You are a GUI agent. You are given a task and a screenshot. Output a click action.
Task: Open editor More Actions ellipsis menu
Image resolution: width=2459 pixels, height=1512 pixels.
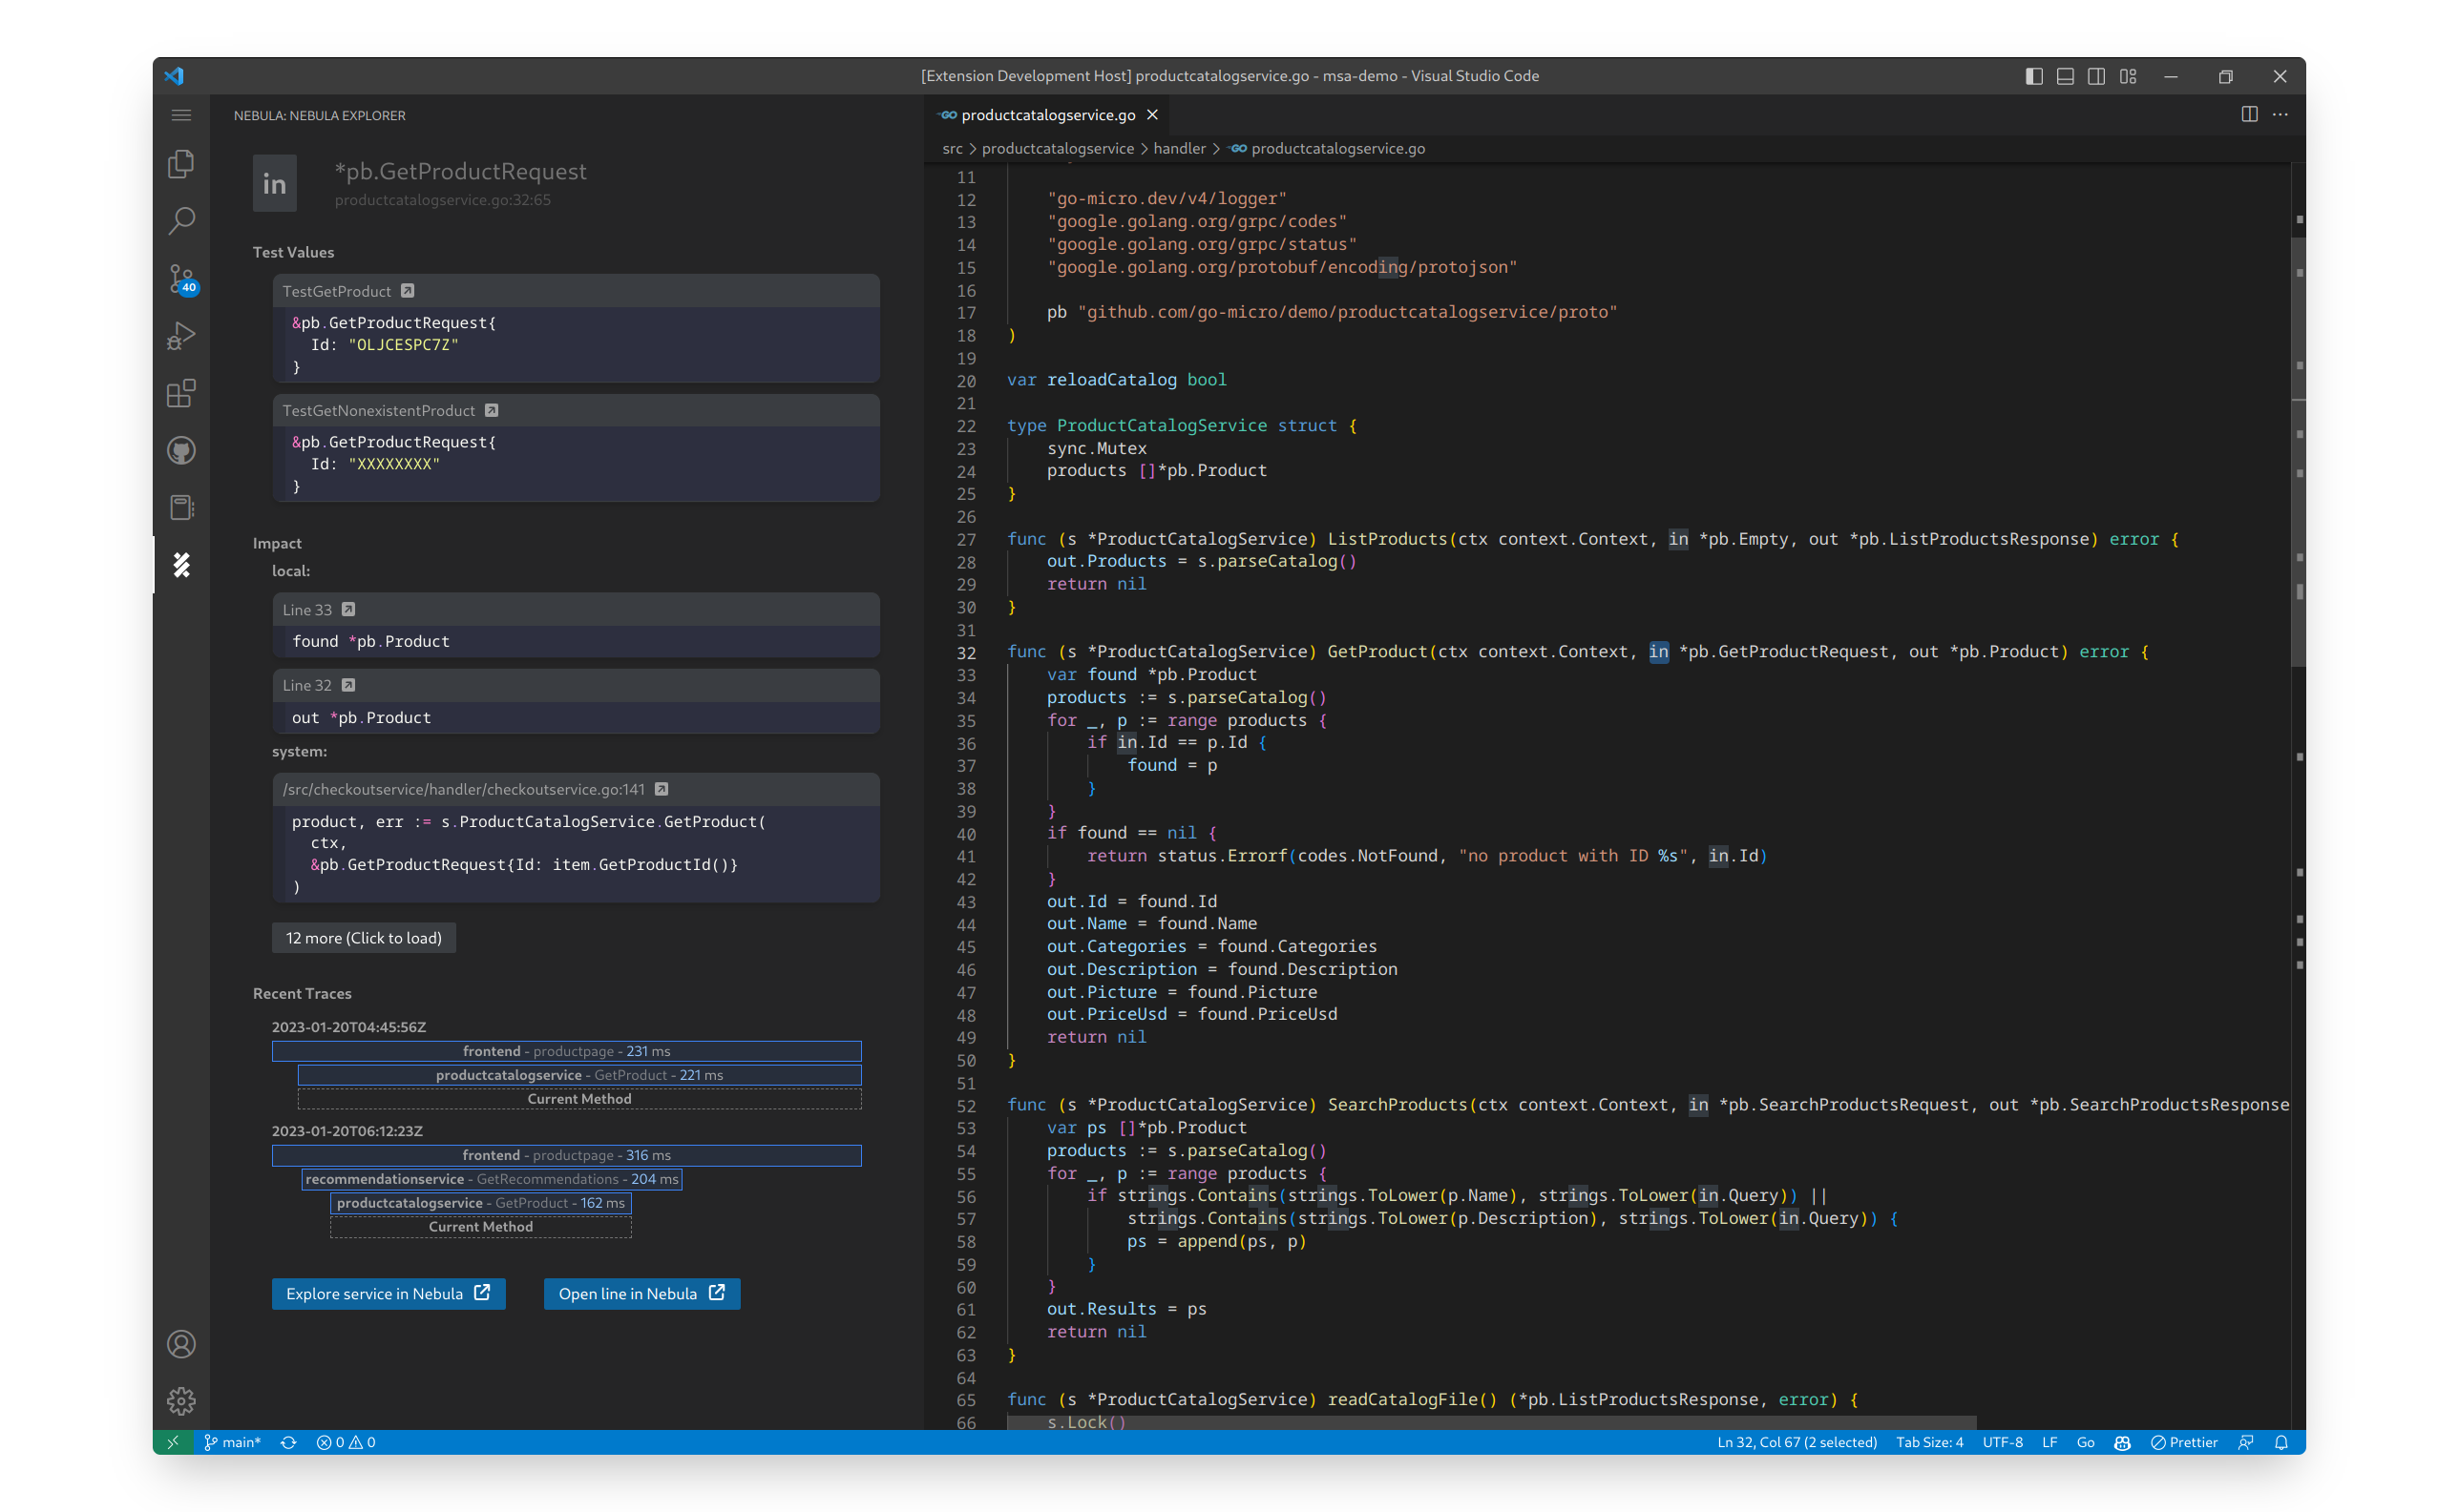tap(2280, 115)
